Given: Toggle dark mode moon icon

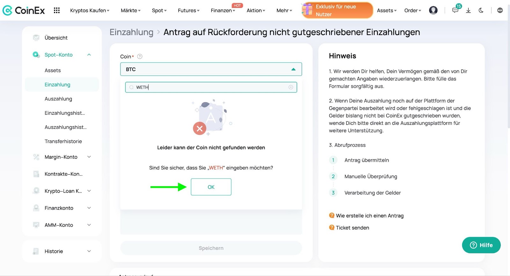Looking at the screenshot, I should tap(481, 11).
